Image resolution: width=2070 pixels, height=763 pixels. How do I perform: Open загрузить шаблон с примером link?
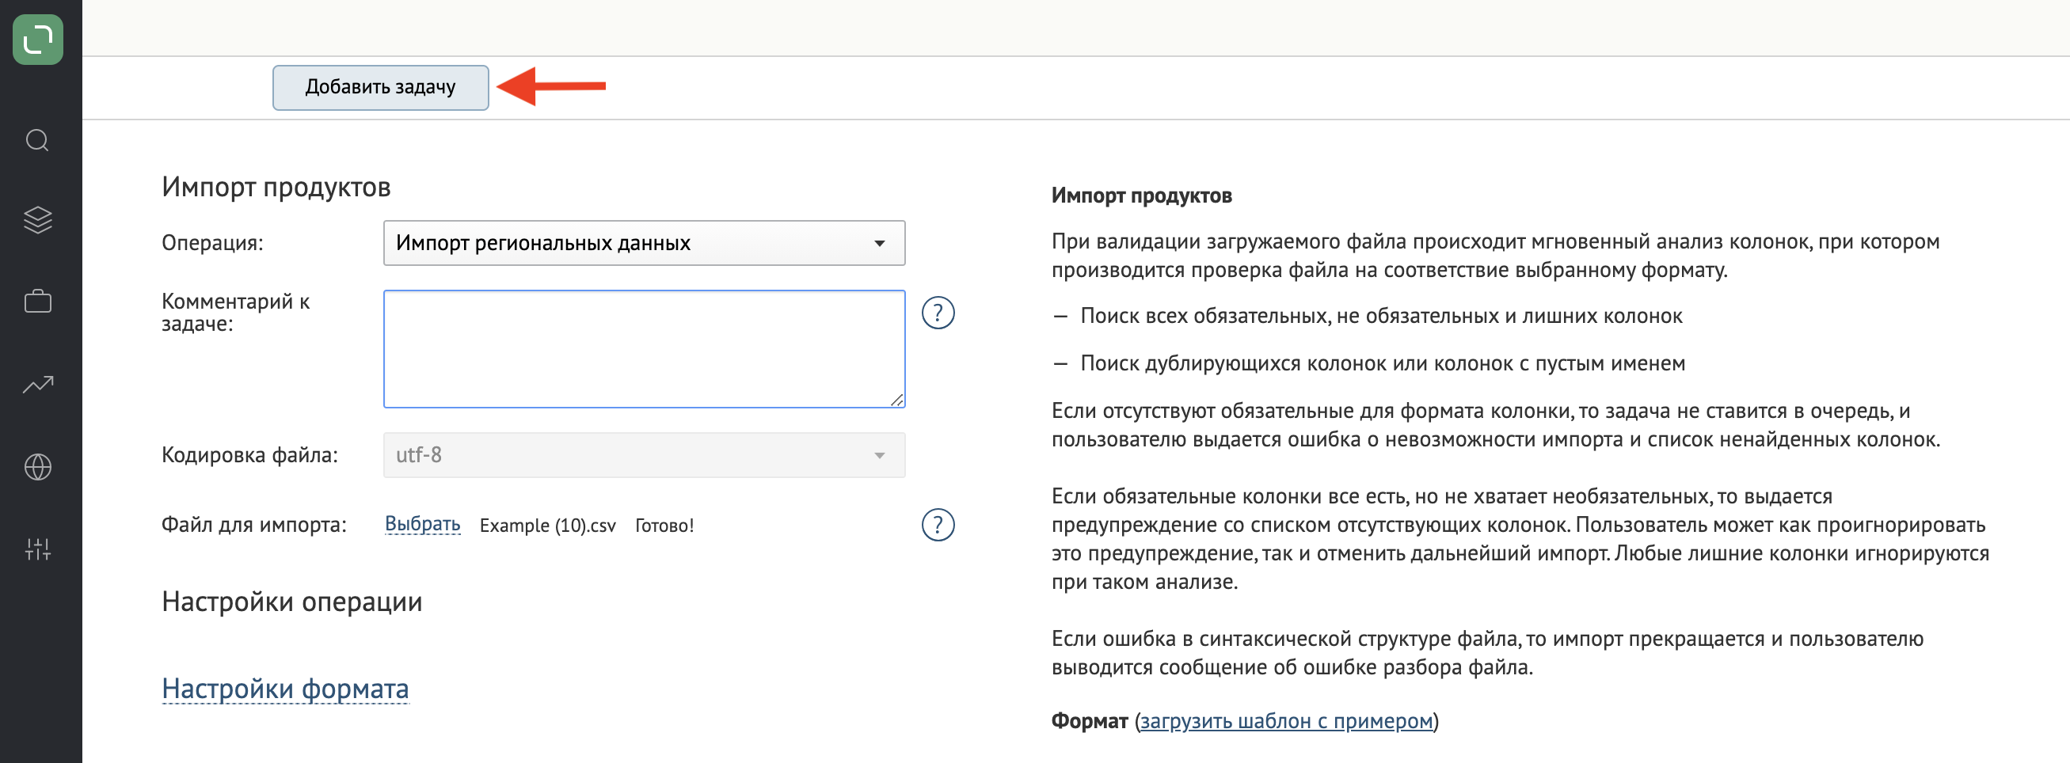pyautogui.click(x=1286, y=720)
